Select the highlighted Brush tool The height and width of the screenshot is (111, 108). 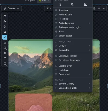point(5,37)
